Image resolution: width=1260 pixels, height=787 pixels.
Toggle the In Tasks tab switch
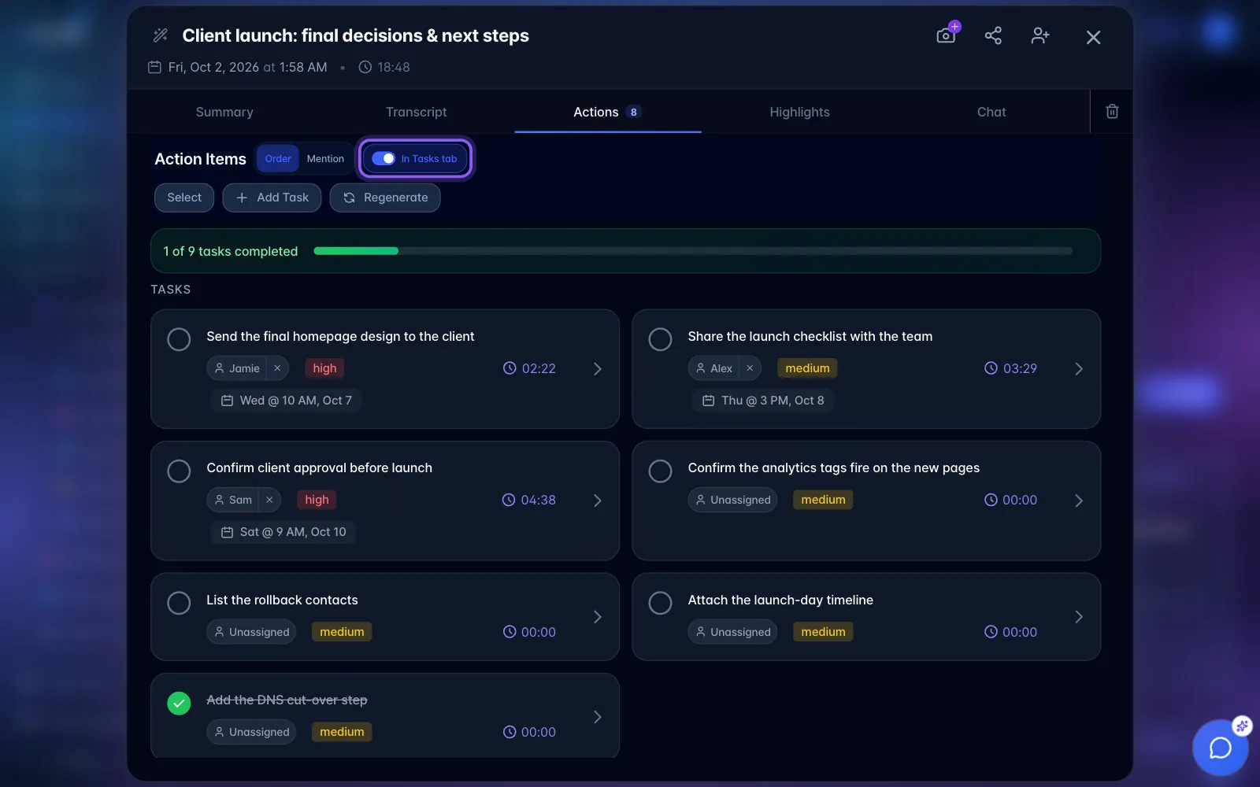coord(384,158)
